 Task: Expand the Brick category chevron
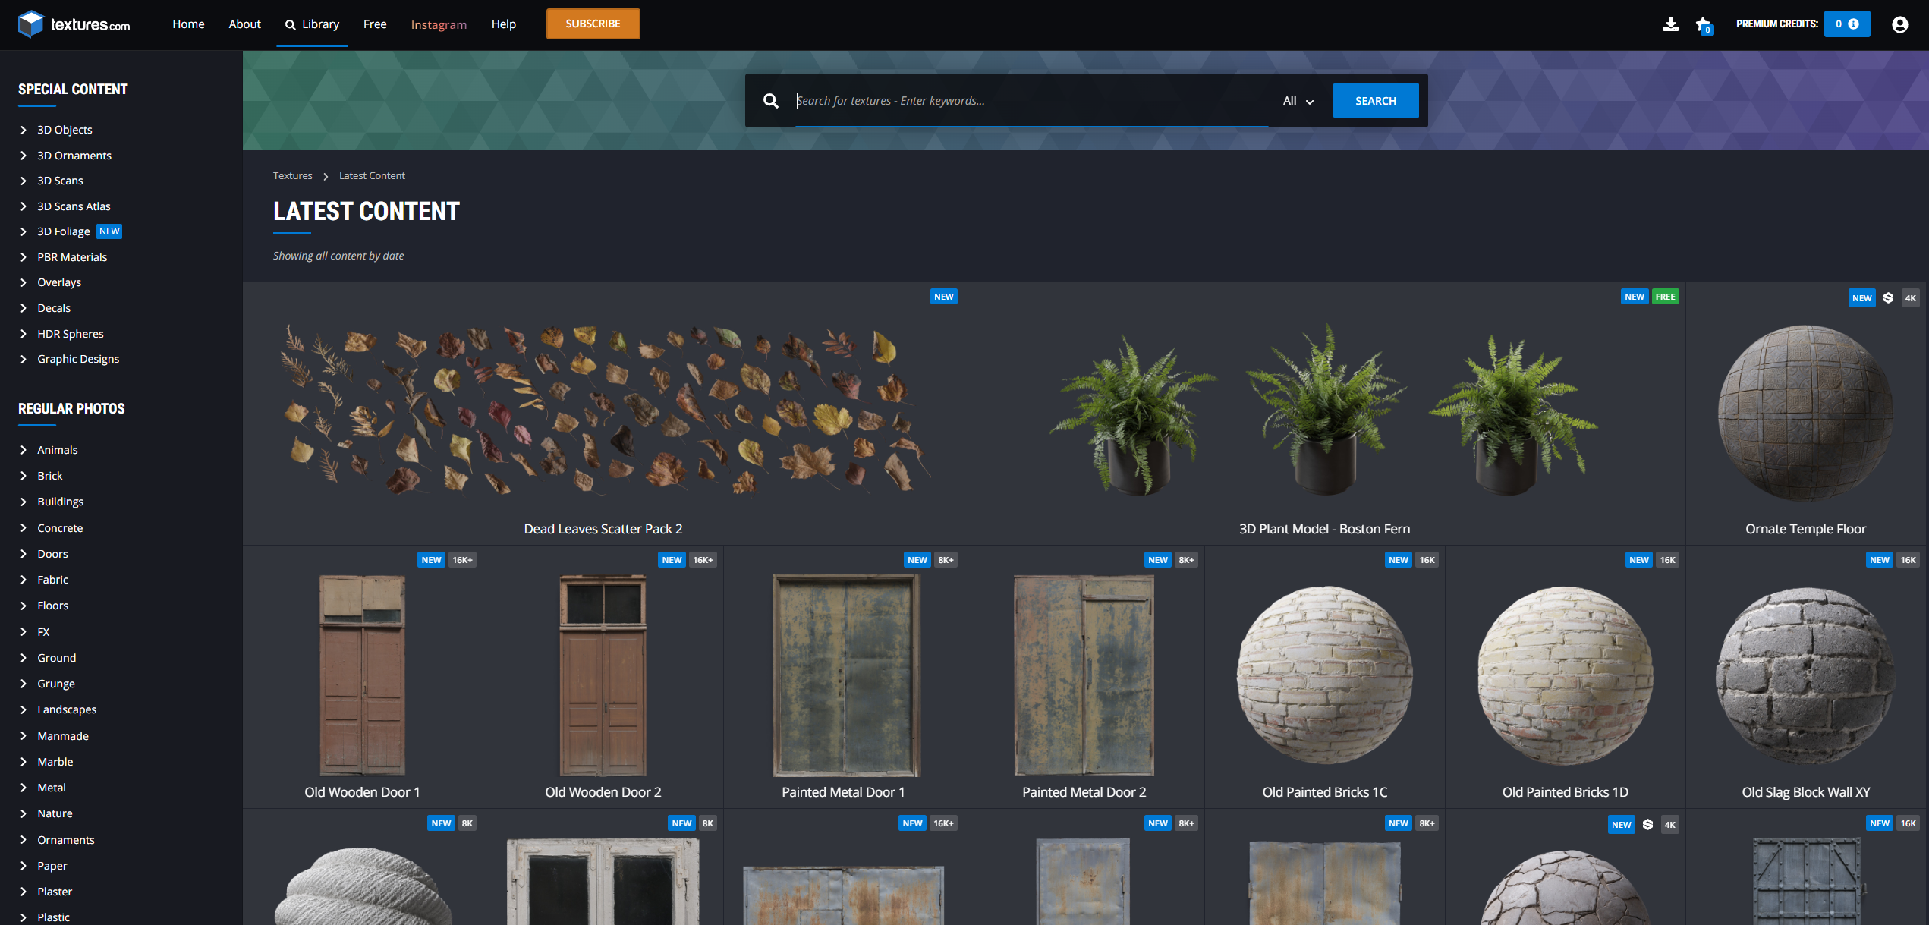24,476
